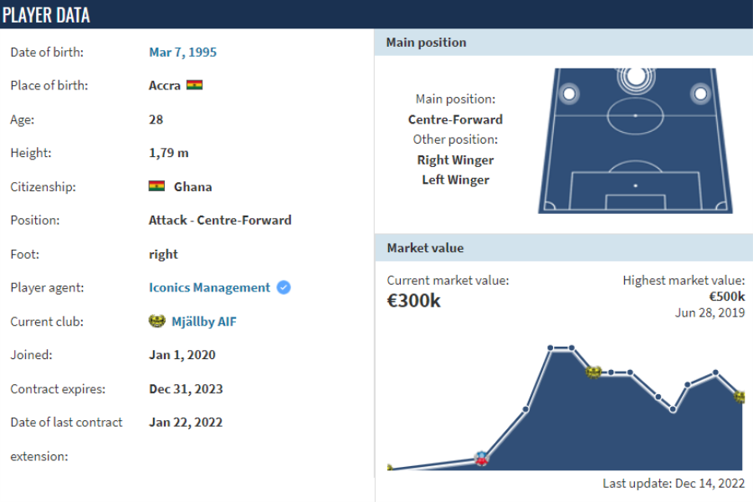Select centre-forward marker on the pitch

(x=635, y=78)
